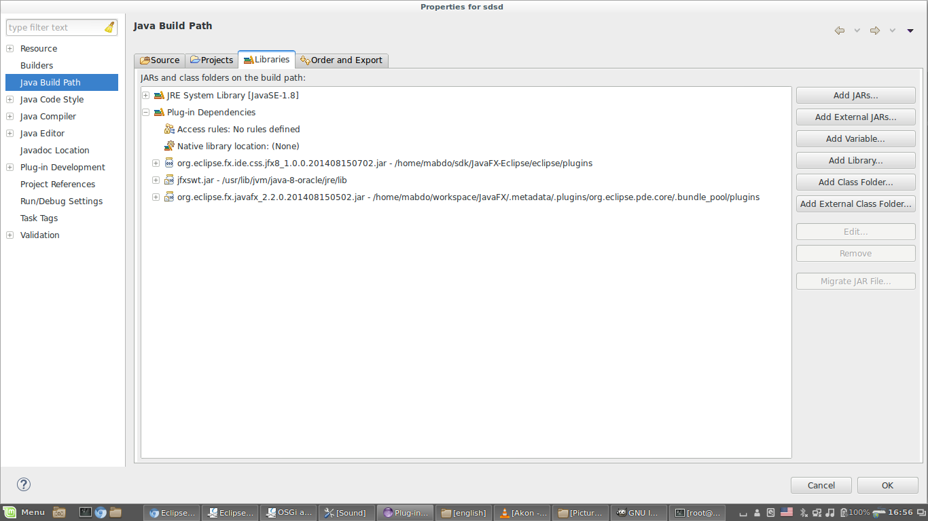Switch to the Projects tab

212,60
